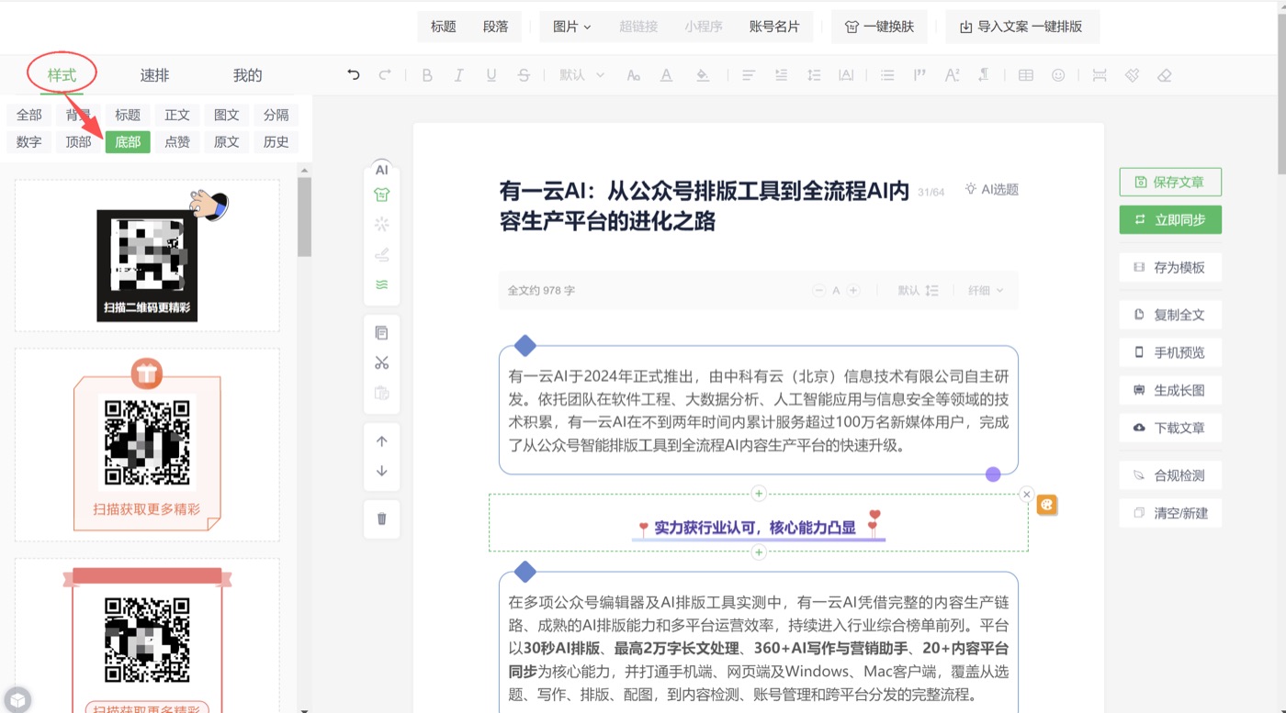The image size is (1286, 713).
Task: Click AI选题 next to the title
Action: click(x=992, y=189)
